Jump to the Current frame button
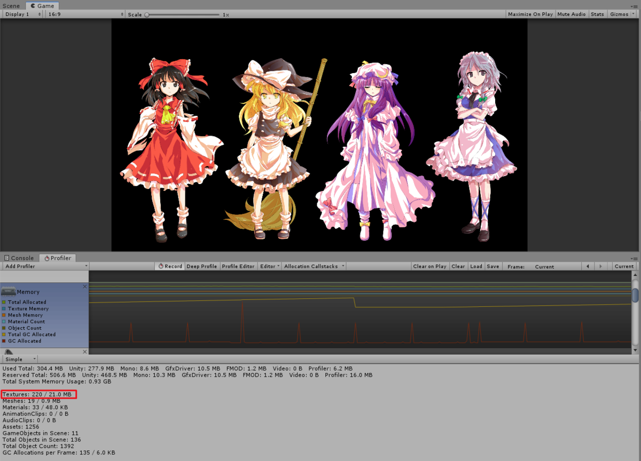 click(624, 266)
